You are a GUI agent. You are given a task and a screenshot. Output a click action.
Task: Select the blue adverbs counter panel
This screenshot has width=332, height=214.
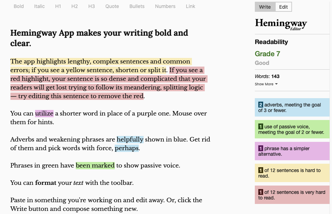coord(292,107)
